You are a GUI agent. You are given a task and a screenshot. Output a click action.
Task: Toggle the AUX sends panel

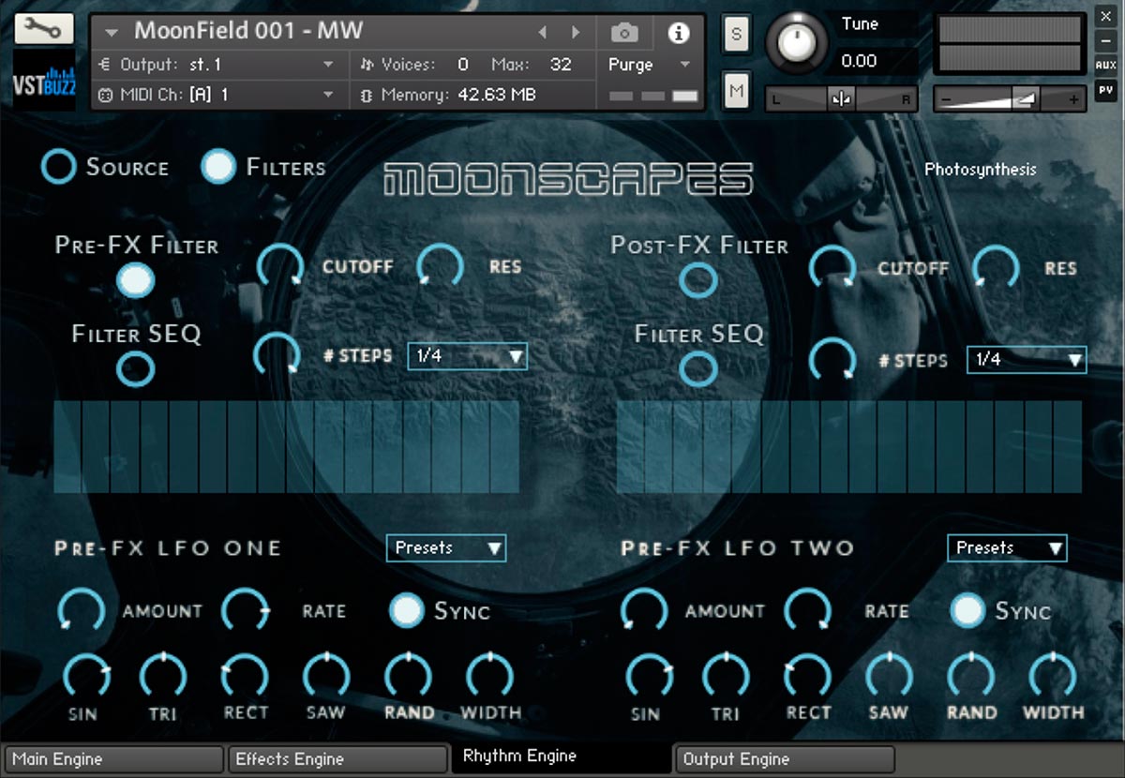point(1105,66)
